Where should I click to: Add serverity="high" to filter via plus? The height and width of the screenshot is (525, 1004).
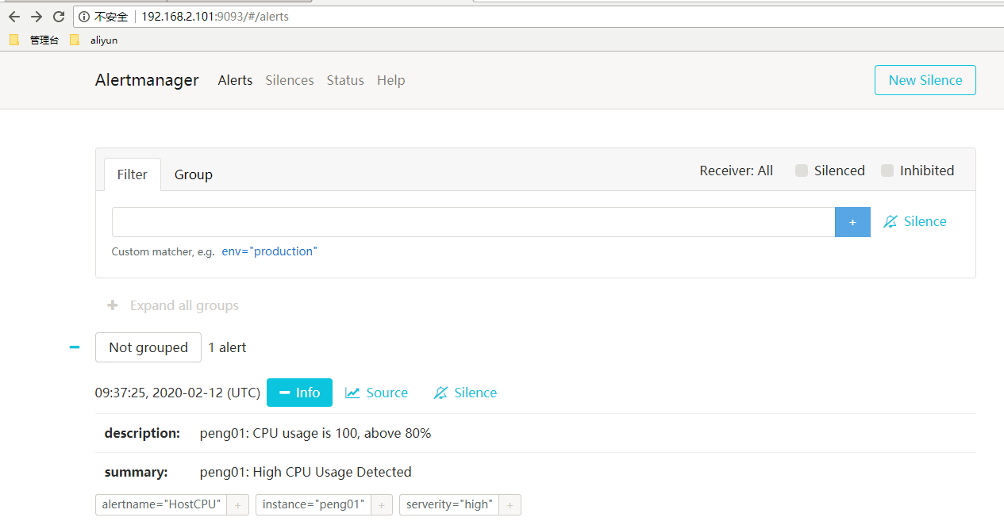(510, 504)
